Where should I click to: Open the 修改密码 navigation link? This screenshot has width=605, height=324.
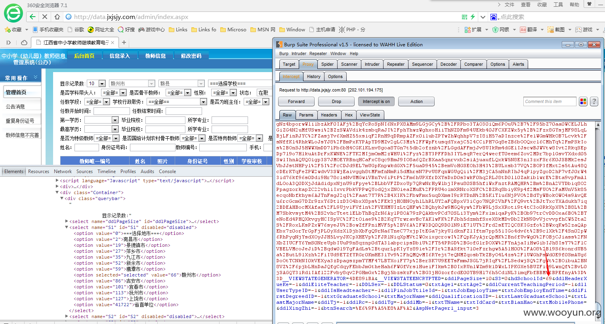(x=191, y=56)
